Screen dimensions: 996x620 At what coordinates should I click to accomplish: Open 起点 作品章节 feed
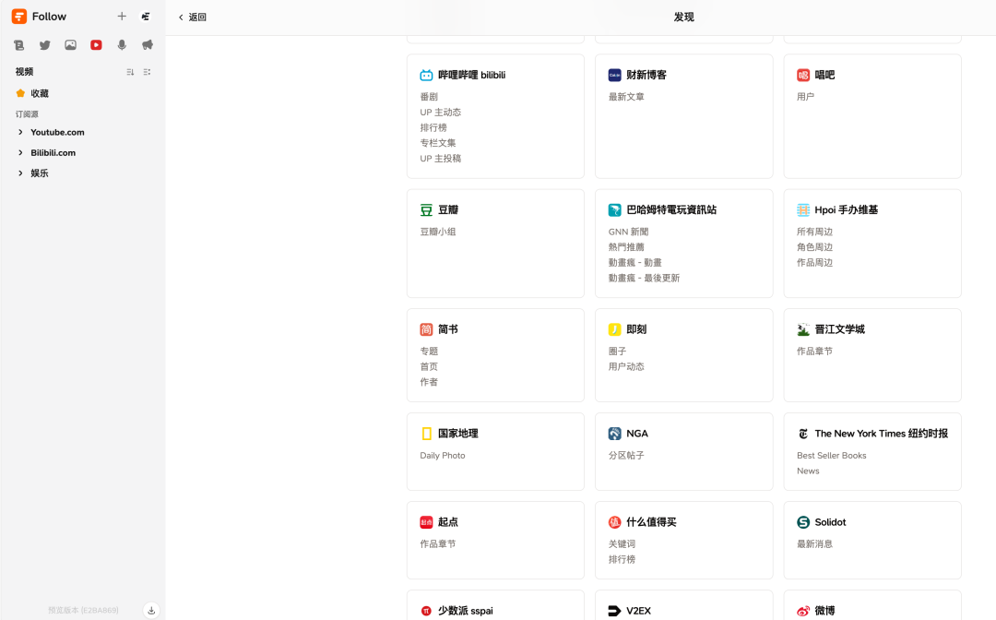tap(438, 543)
